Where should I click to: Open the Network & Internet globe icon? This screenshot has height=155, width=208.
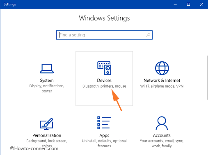click(x=162, y=68)
